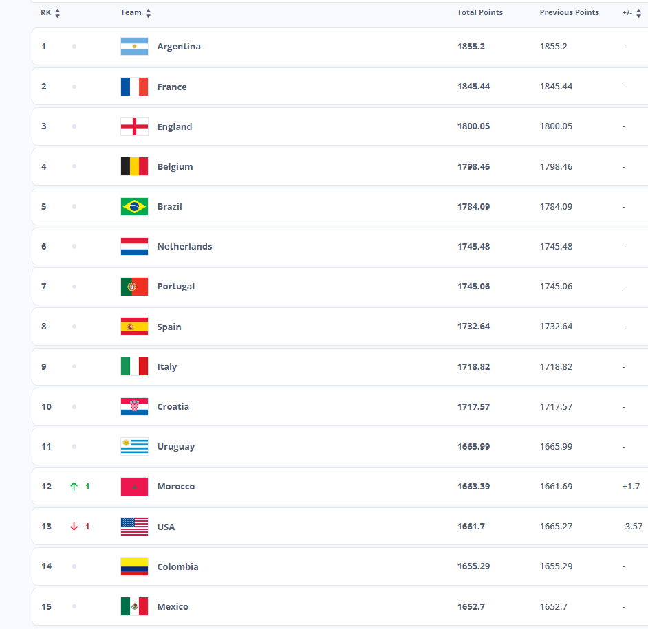Viewport: 648px width, 629px height.
Task: Sort table by RK column arrows
Action: (x=57, y=13)
